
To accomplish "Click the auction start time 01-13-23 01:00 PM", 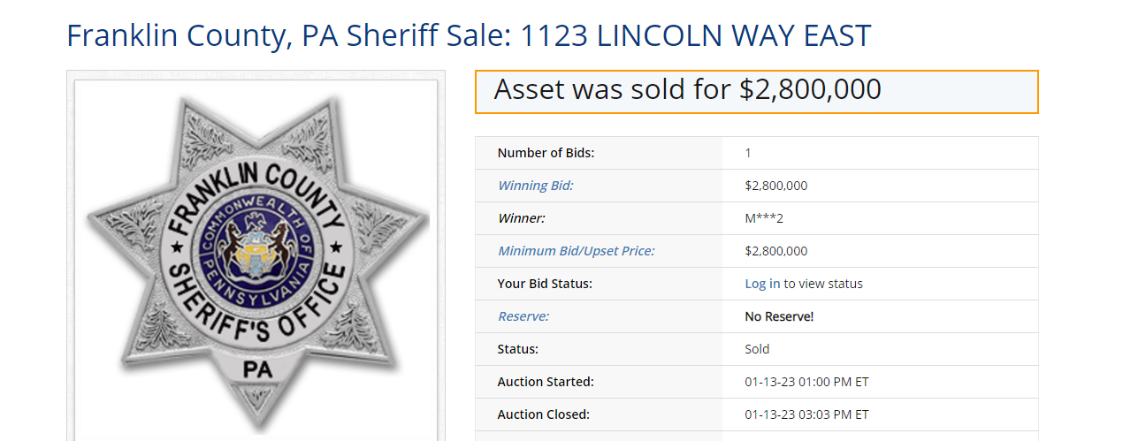I will coord(806,382).
